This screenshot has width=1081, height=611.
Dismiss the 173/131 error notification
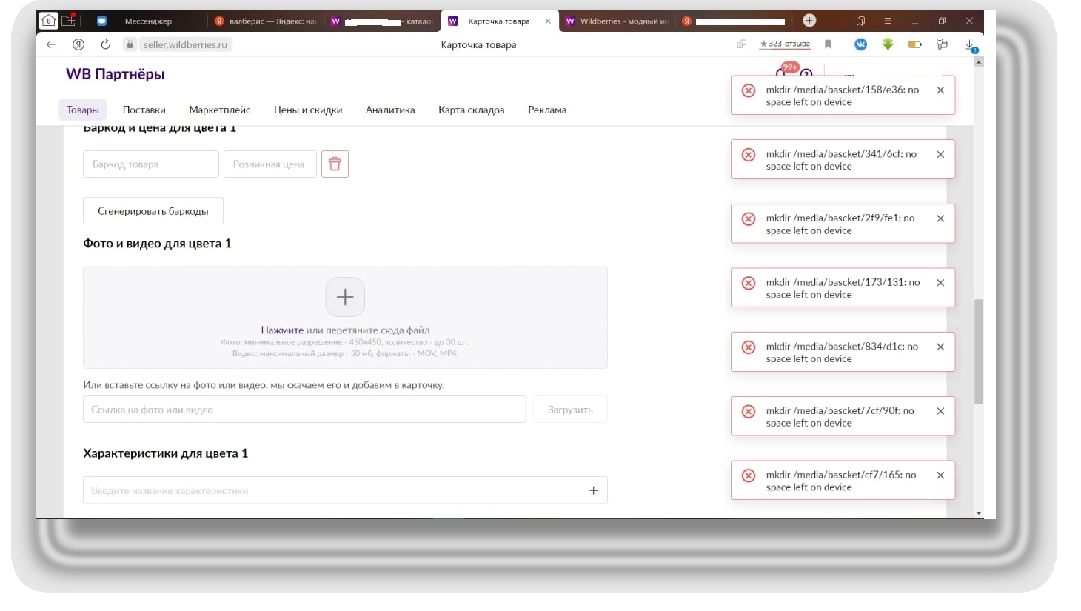point(940,283)
